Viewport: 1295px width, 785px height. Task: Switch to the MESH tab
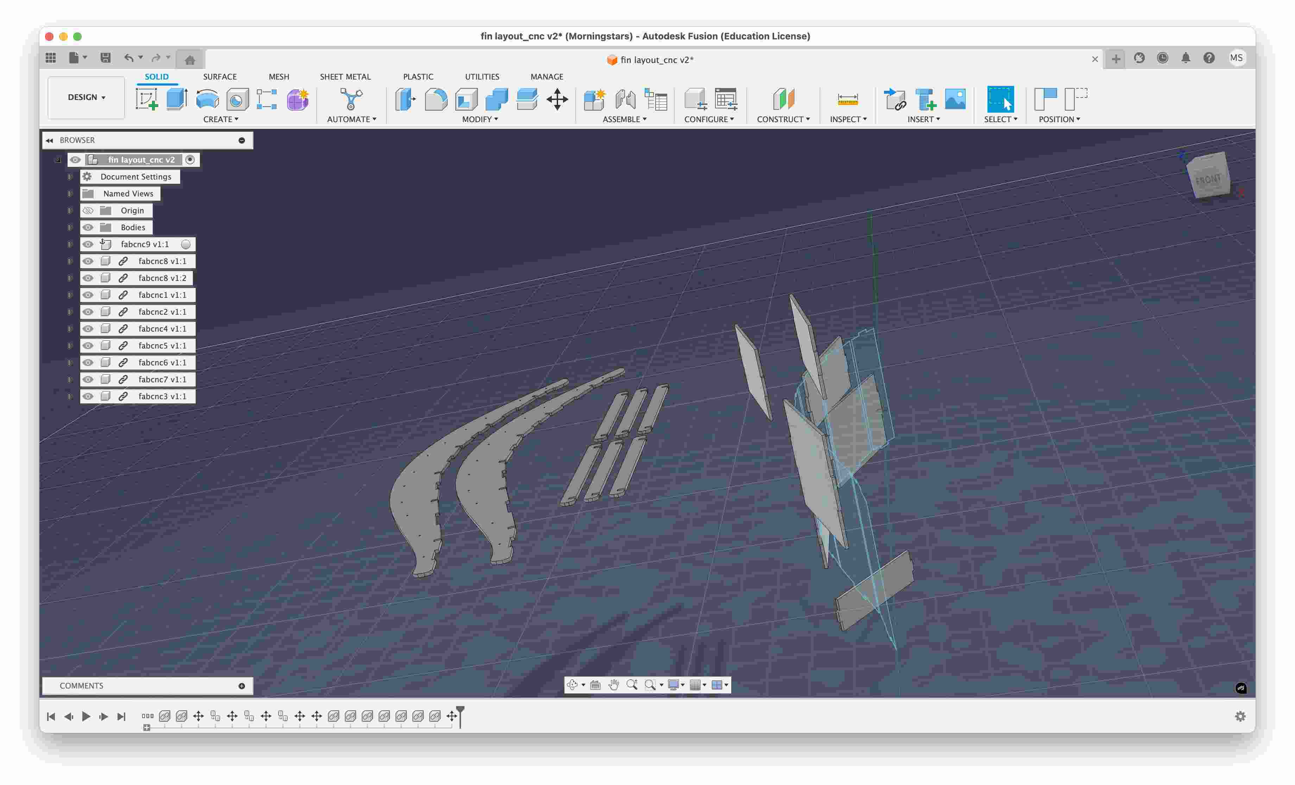pyautogui.click(x=279, y=77)
